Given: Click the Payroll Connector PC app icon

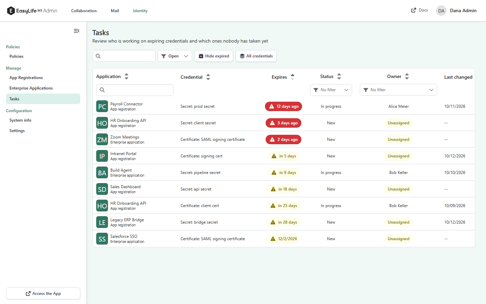Looking at the screenshot, I should coord(102,106).
